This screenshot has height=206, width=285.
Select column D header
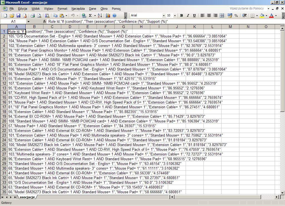pos(70,27)
